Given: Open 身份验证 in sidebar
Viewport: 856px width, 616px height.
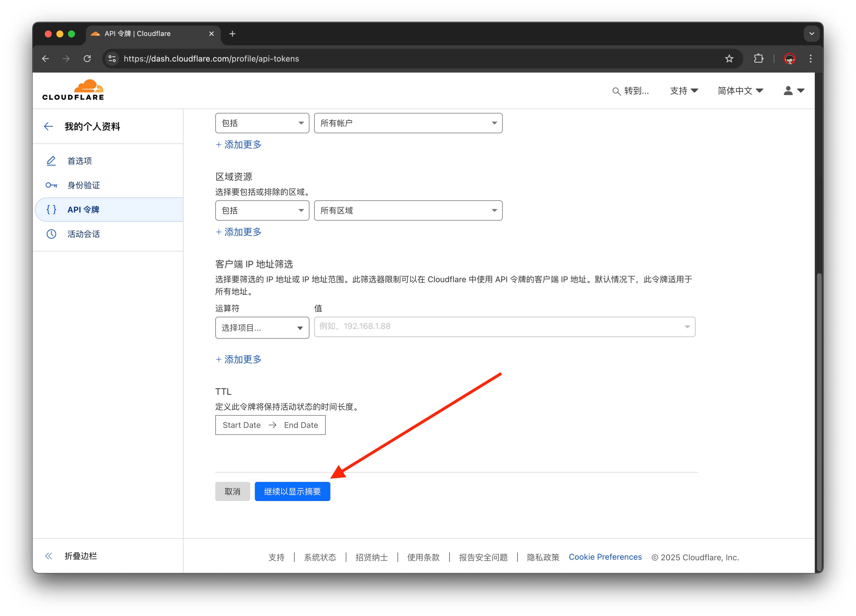Looking at the screenshot, I should click(x=83, y=185).
